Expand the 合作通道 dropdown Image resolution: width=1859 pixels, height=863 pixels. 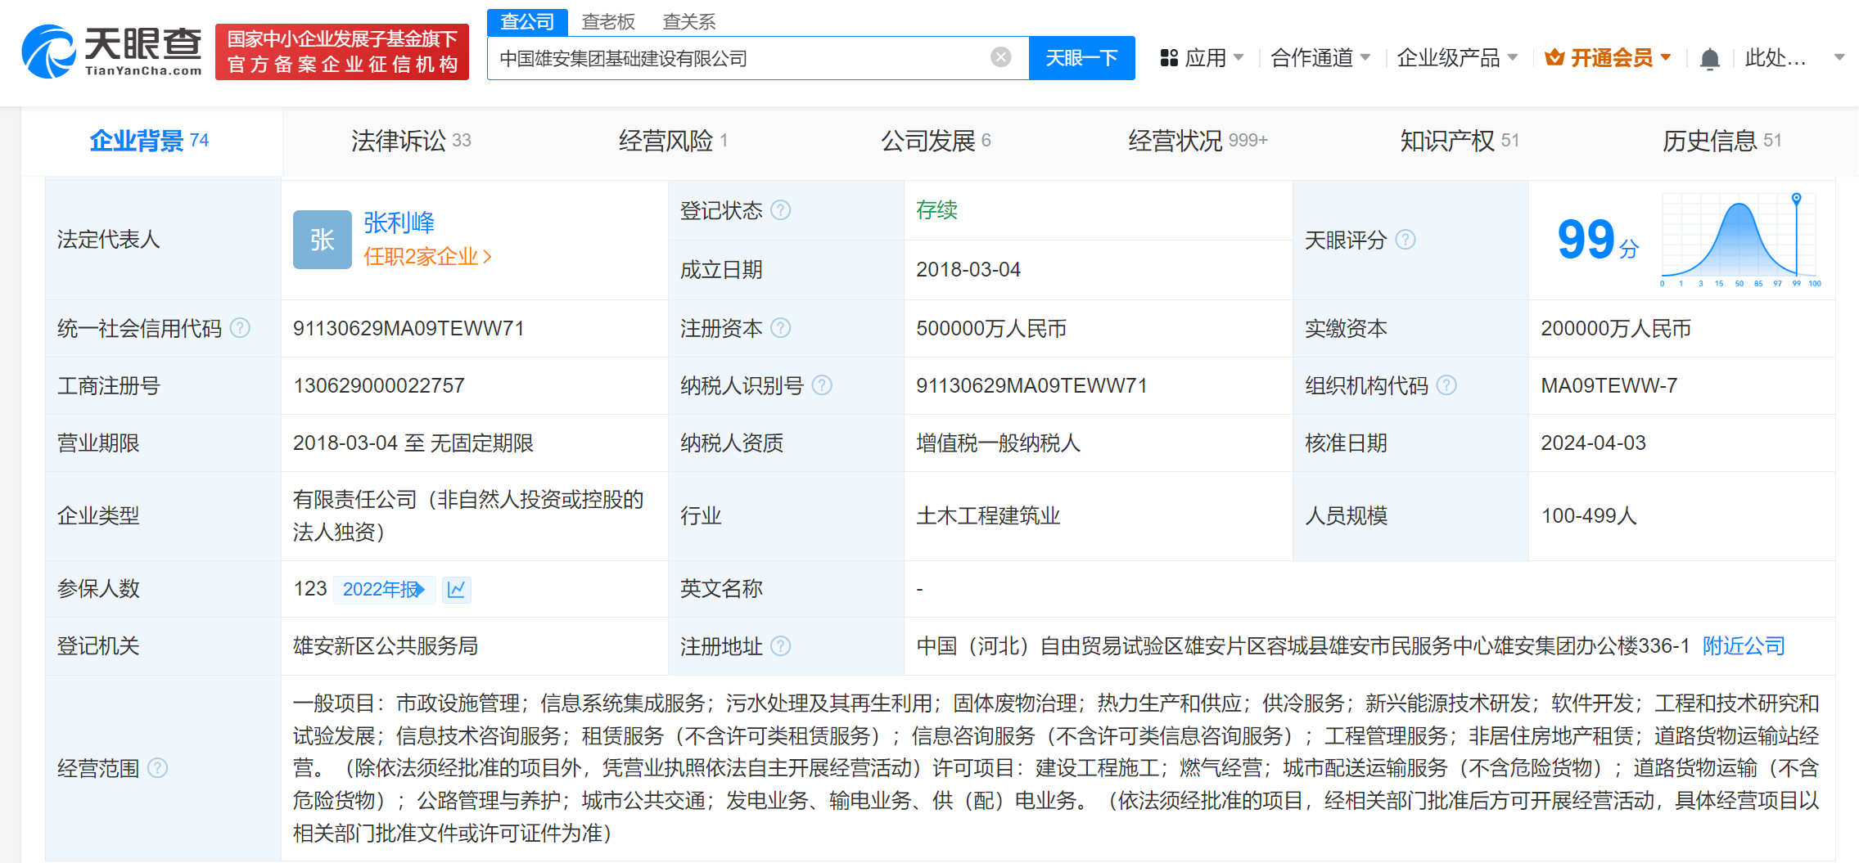(x=1320, y=58)
